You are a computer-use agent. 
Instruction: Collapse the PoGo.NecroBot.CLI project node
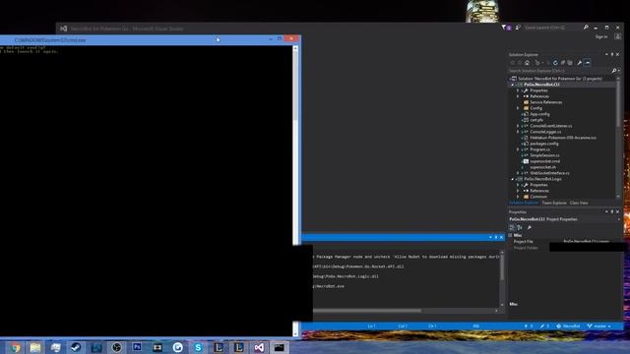[512, 85]
